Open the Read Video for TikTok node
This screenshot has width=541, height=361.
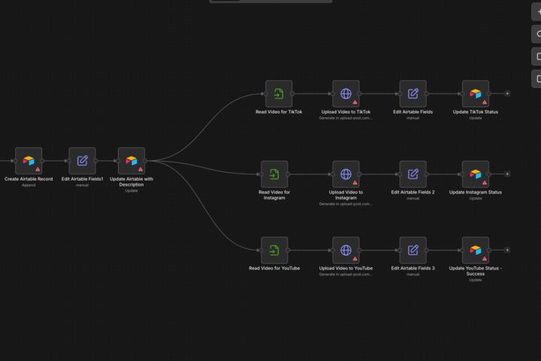point(279,93)
